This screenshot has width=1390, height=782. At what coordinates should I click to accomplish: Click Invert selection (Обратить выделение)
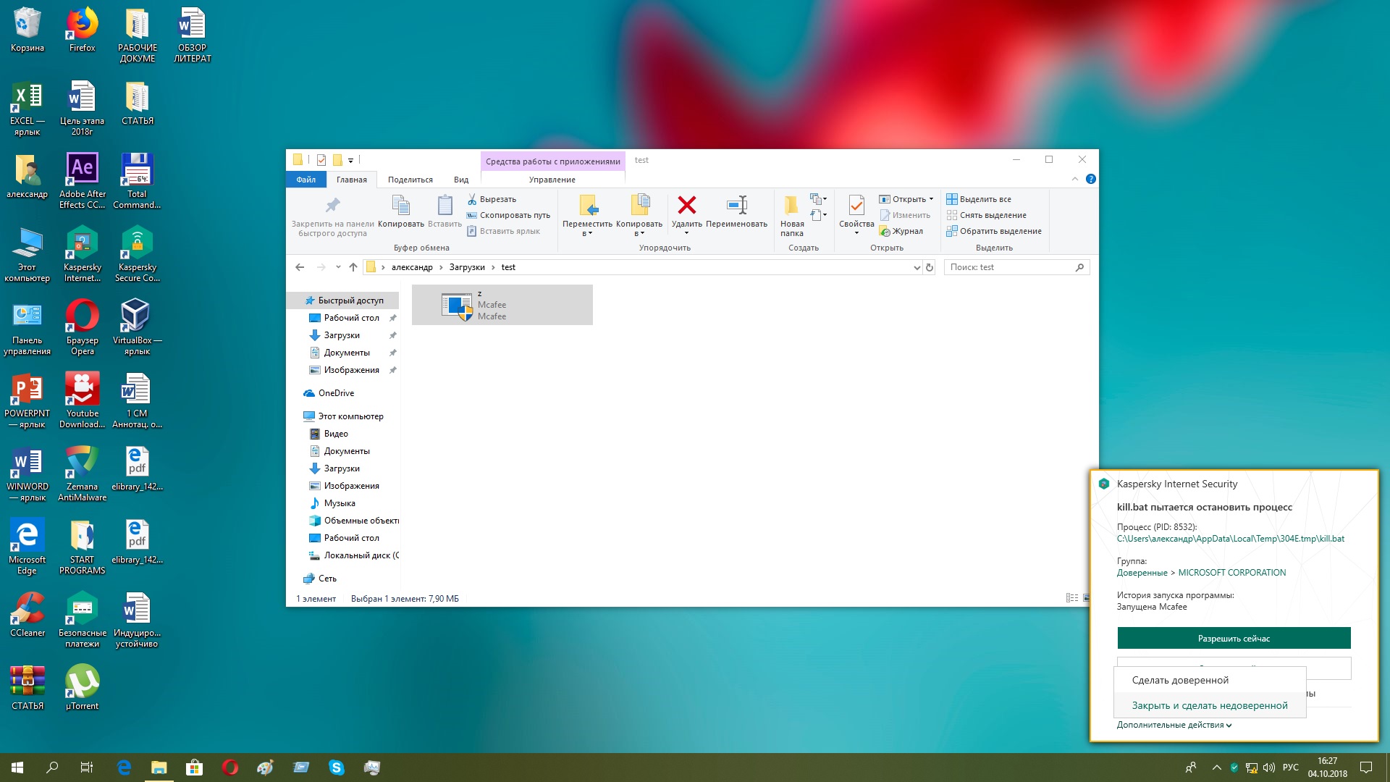(x=1000, y=231)
